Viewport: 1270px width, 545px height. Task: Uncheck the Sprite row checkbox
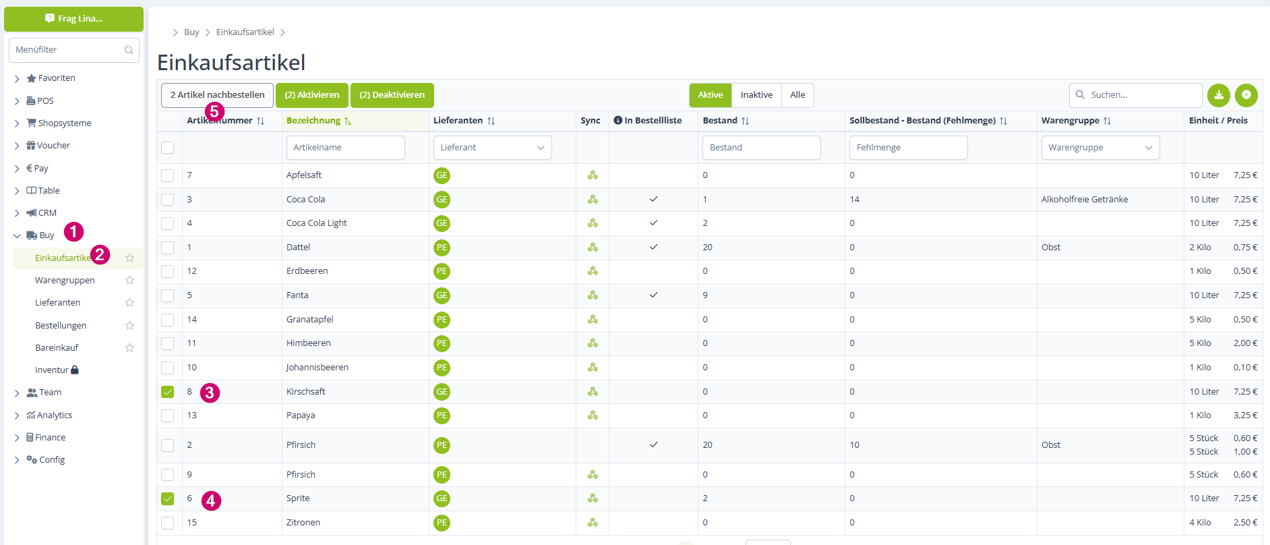click(168, 498)
